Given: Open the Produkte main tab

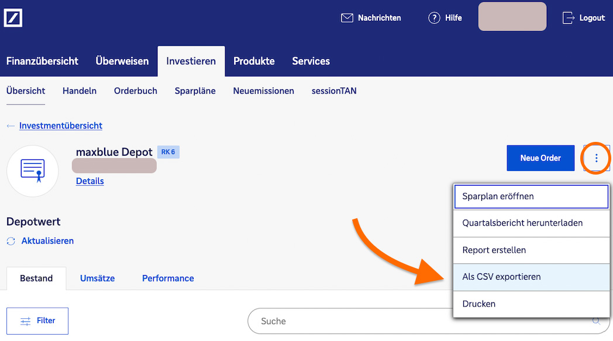Looking at the screenshot, I should coord(254,61).
